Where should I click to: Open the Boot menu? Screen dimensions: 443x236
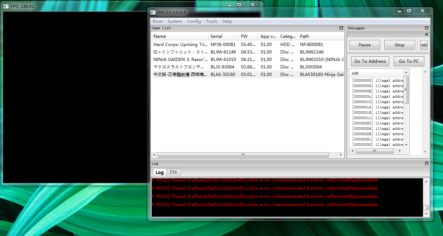click(158, 21)
